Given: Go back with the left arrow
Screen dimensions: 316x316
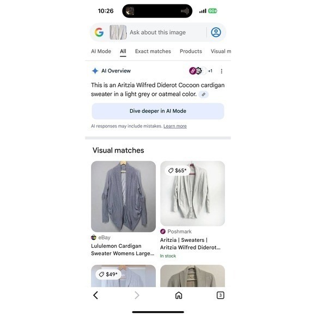Looking at the screenshot, I should [x=96, y=295].
